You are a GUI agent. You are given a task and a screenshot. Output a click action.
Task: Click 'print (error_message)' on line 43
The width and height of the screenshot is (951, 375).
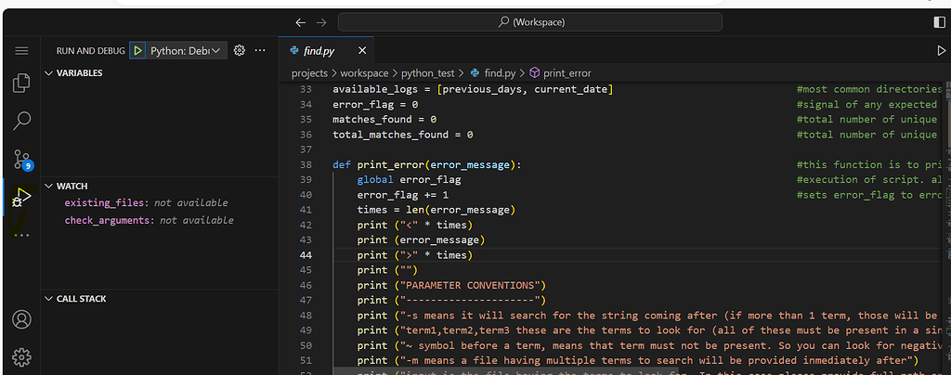click(421, 239)
